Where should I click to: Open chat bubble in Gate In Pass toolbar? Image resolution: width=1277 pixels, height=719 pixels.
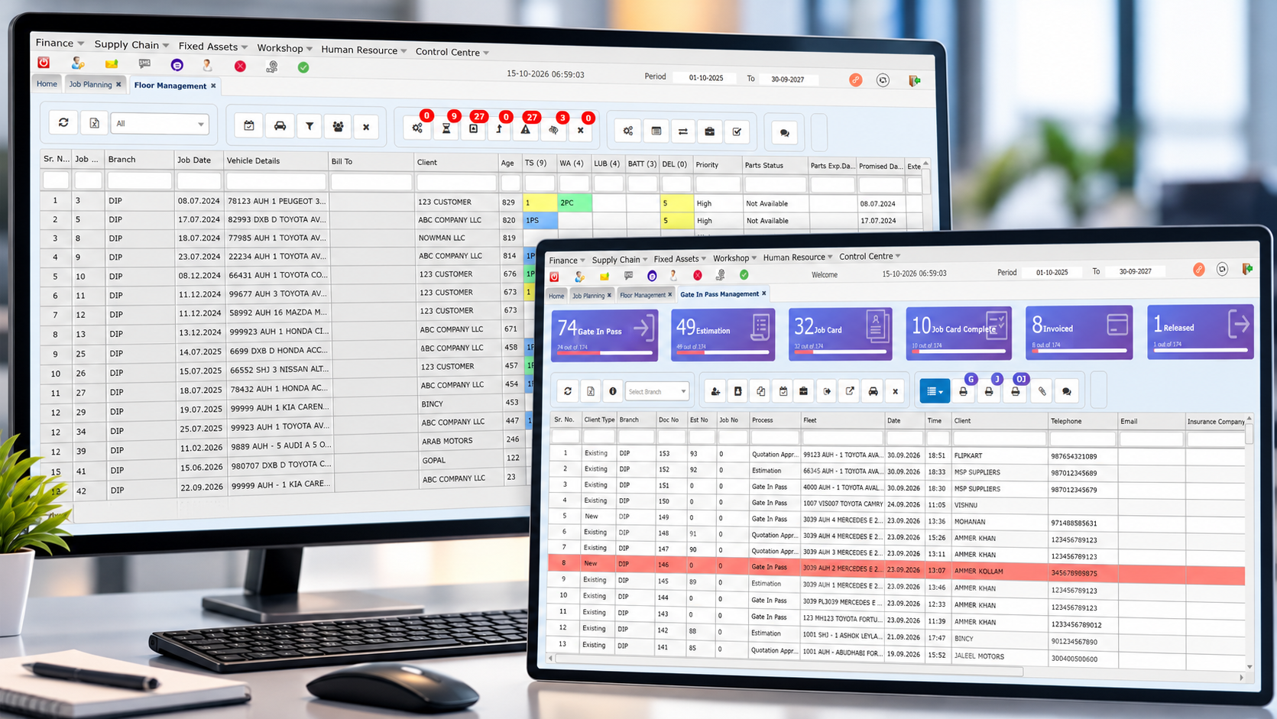[1066, 392]
